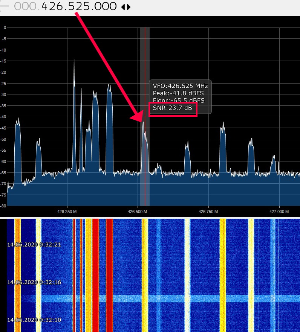The width and height of the screenshot is (300, 332).
Task: Click the '426' MHz digits in frequency display
Action: click(51, 6)
